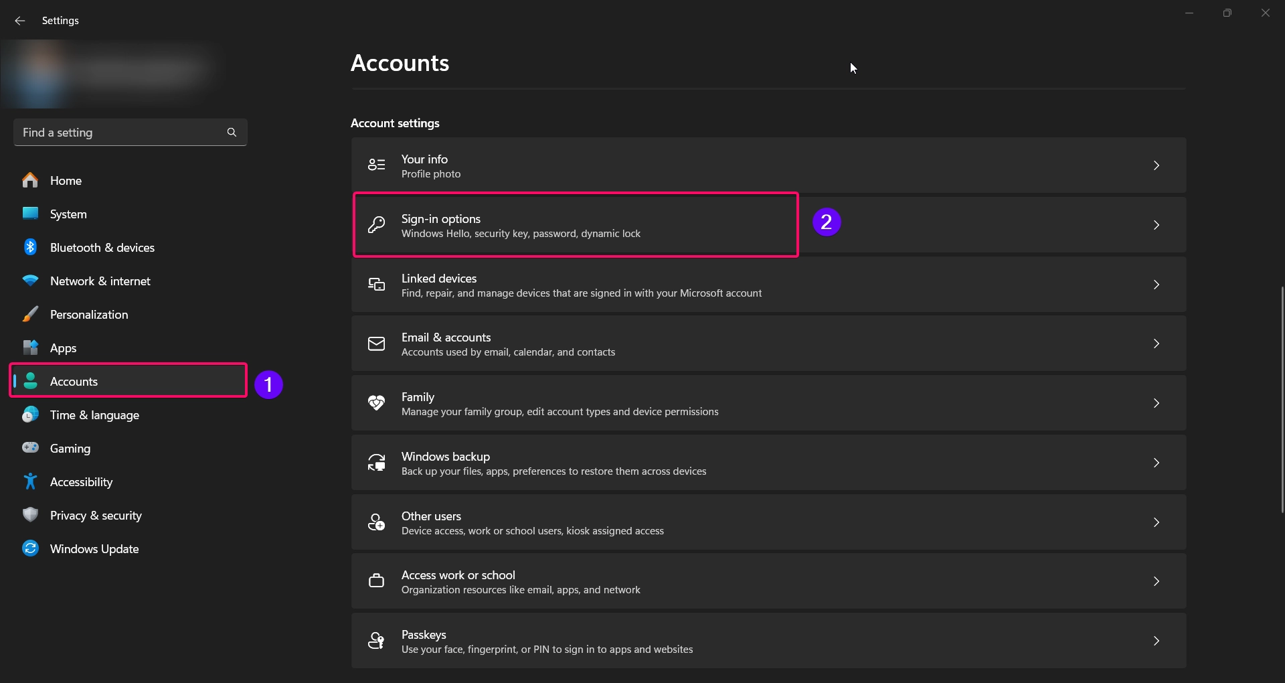Image resolution: width=1285 pixels, height=683 pixels.
Task: Open Family settings via its chevron
Action: pyautogui.click(x=1156, y=403)
